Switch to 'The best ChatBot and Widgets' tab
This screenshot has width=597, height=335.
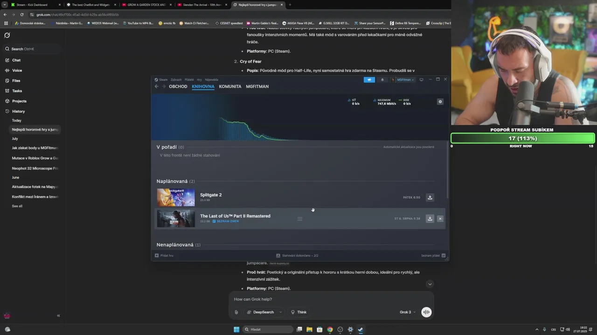click(x=91, y=5)
